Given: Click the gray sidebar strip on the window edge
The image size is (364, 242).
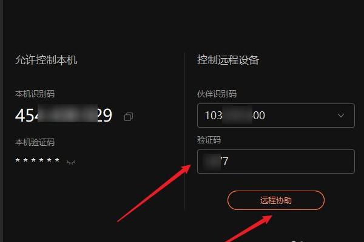Looking at the screenshot, I should point(1,121).
